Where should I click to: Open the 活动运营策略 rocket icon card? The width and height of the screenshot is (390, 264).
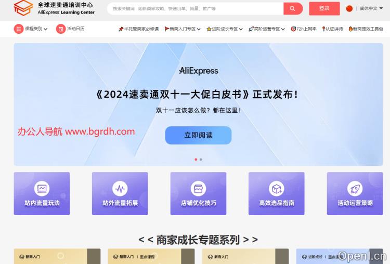click(355, 193)
